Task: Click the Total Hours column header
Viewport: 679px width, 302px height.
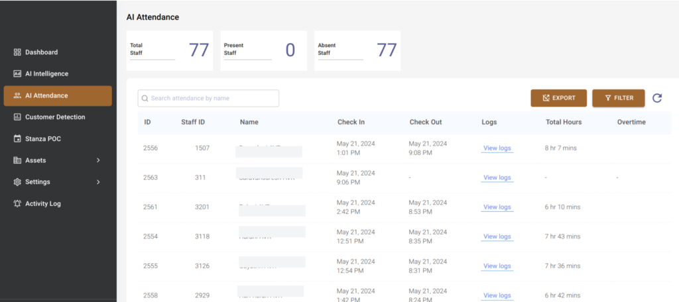Action: point(564,122)
